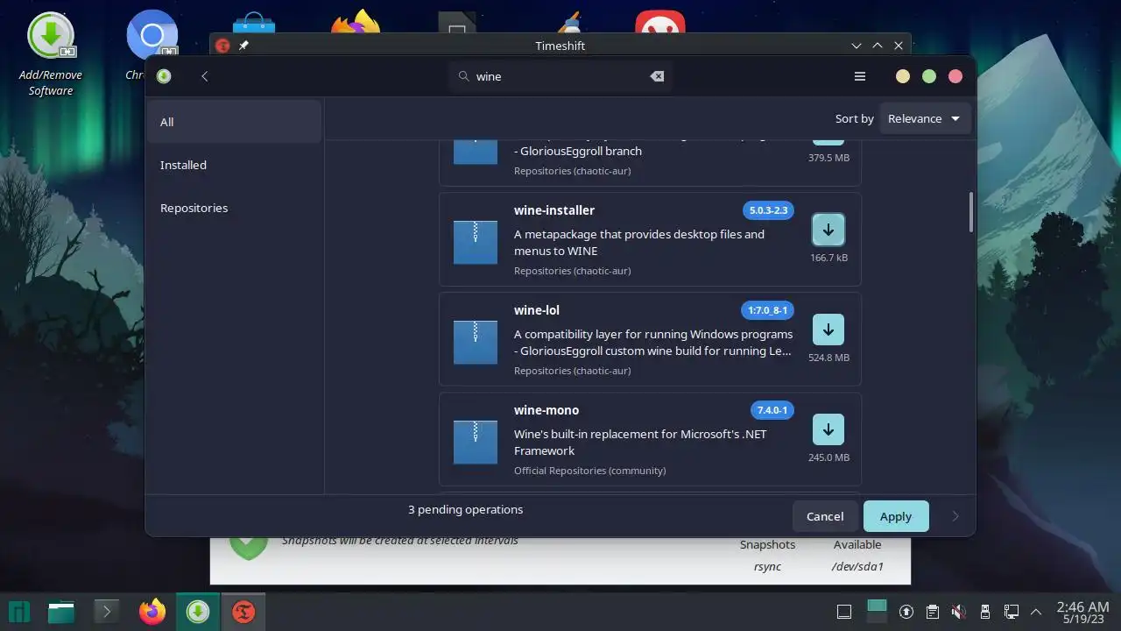Select the All category in sidebar

(x=234, y=122)
